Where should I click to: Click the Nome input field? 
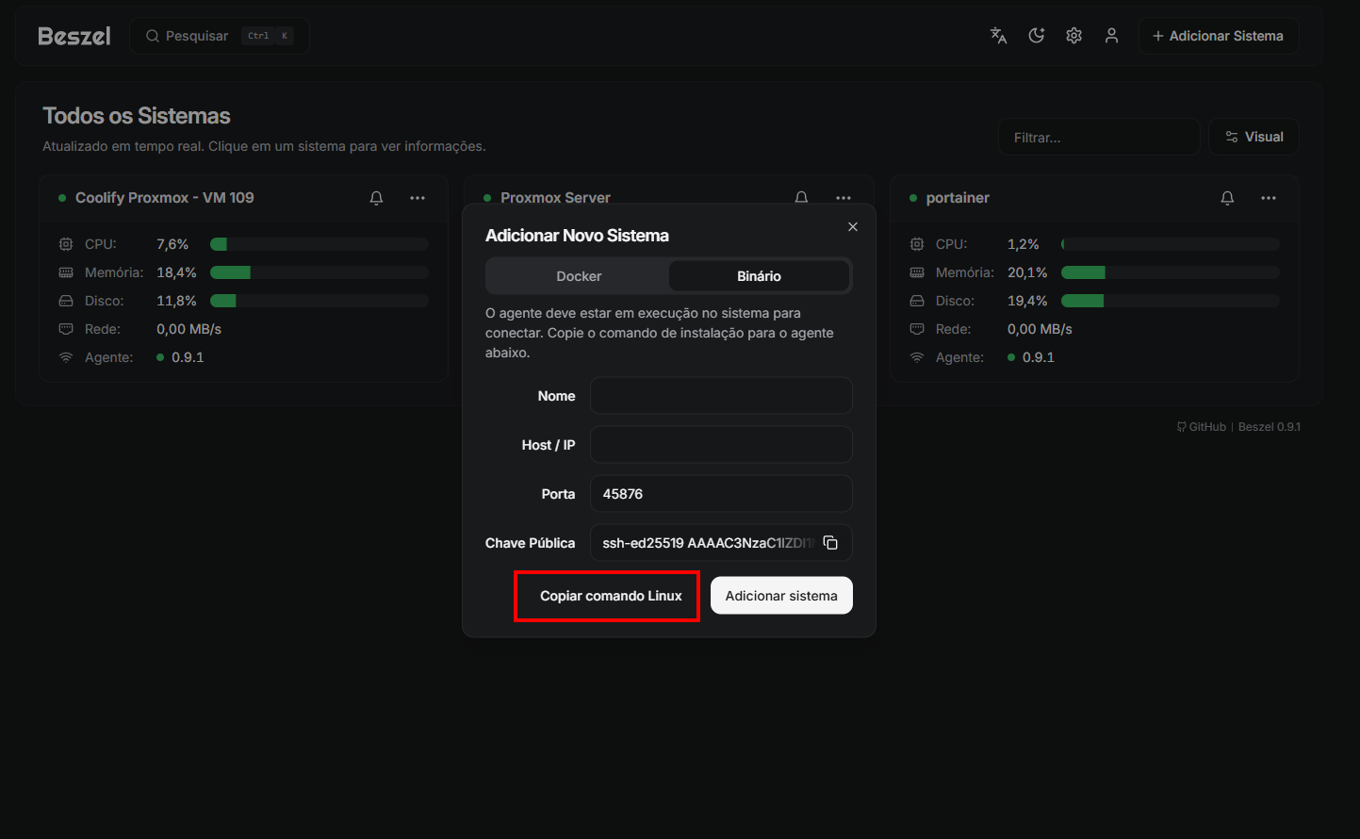tap(721, 396)
